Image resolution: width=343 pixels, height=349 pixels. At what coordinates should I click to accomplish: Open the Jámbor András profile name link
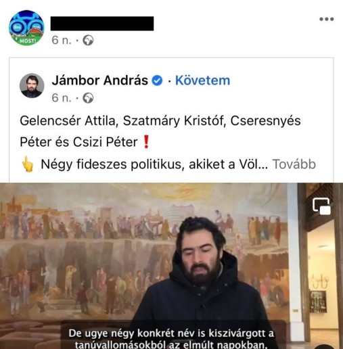(99, 80)
